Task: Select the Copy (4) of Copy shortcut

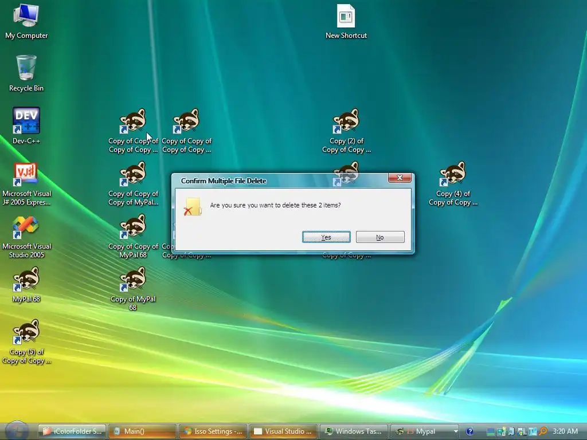Action: pos(453,184)
